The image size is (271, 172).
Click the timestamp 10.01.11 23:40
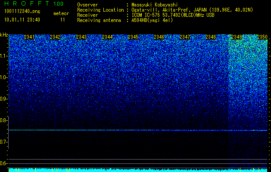[22, 20]
